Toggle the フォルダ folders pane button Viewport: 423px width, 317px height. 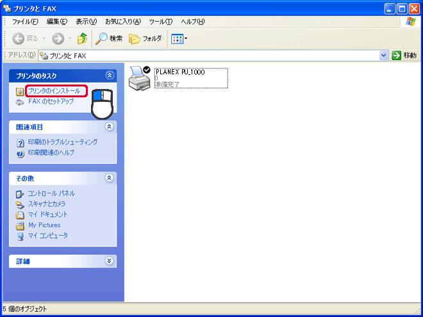click(x=145, y=39)
